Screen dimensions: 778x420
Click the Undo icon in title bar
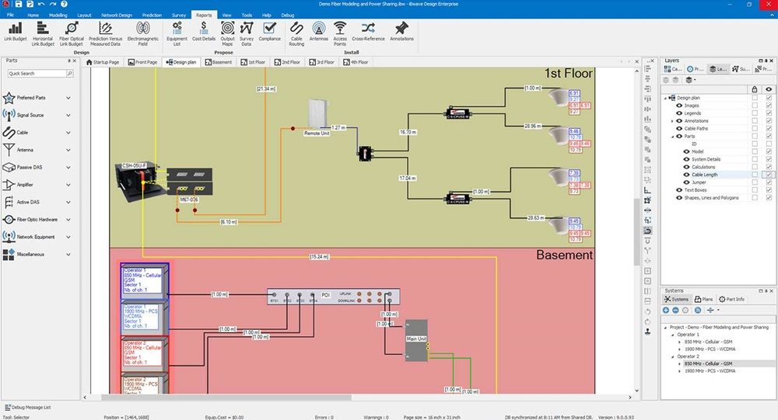coord(41,4)
